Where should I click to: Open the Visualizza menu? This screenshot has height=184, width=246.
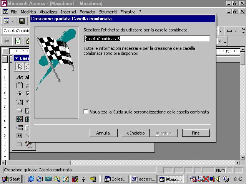point(48,12)
